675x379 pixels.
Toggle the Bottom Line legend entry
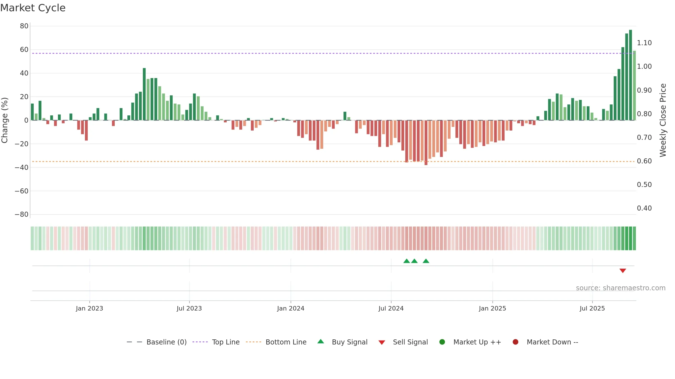[x=276, y=342]
